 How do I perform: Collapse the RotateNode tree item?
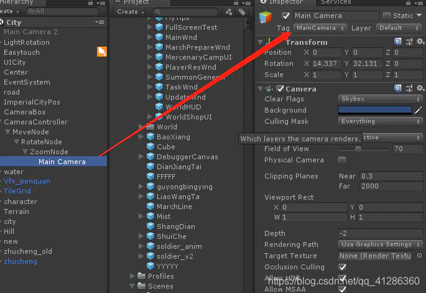tap(16, 142)
